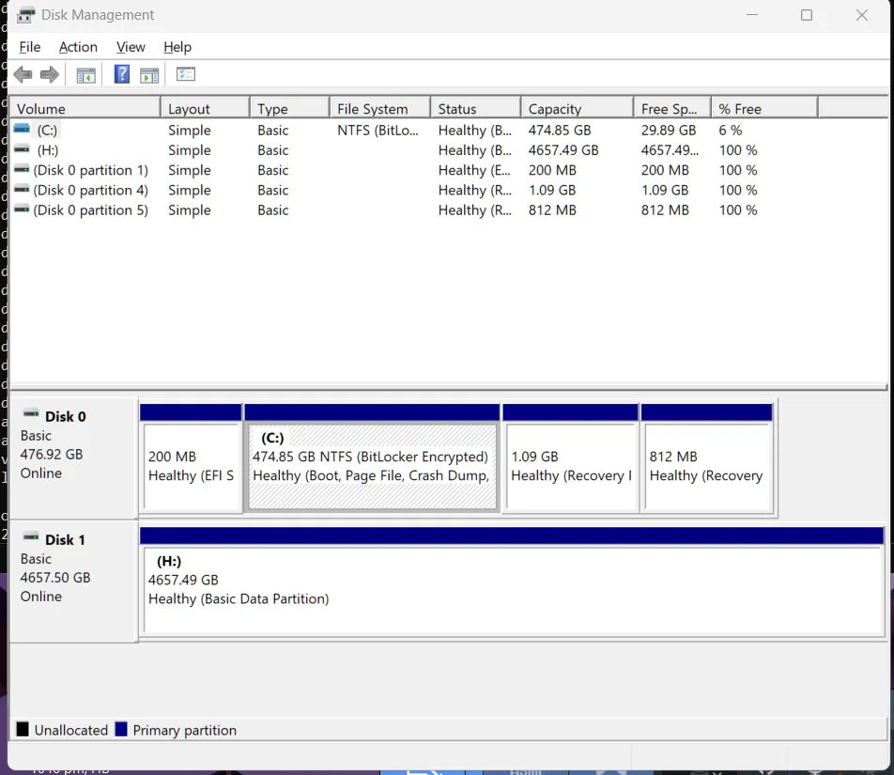894x775 pixels.
Task: Open the blue Help question-mark icon
Action: (x=122, y=74)
